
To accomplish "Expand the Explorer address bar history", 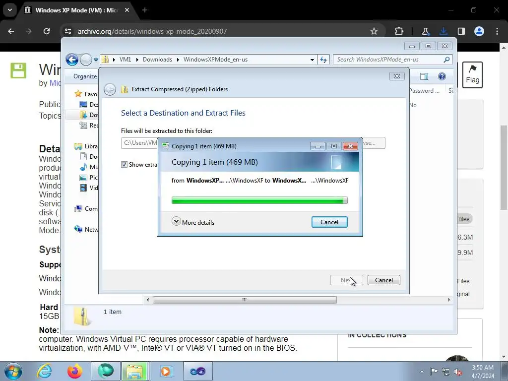I will [x=312, y=60].
